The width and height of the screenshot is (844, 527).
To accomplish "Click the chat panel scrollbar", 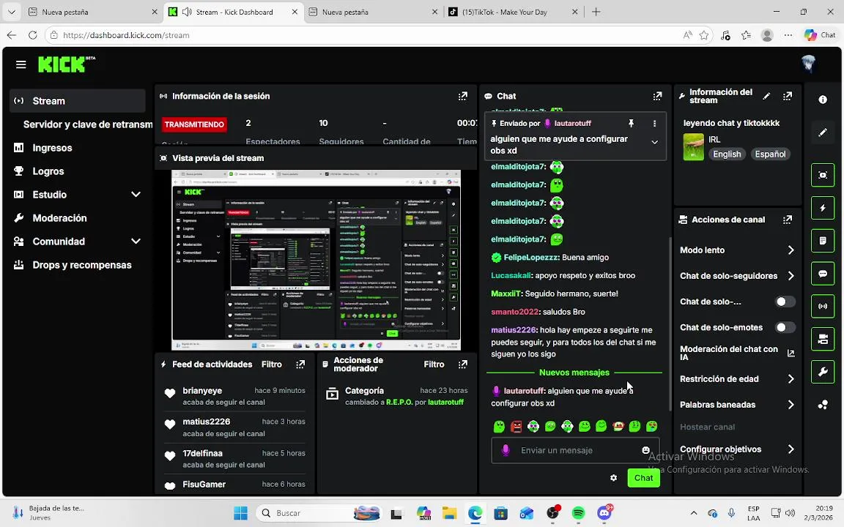I will click(670, 324).
